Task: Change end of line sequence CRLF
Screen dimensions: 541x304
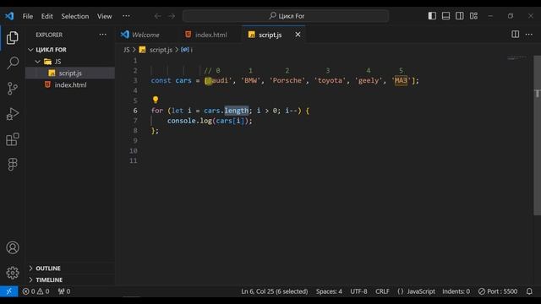Action: [x=382, y=291]
